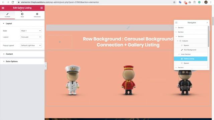Viewport: 214px width, 120px height.
Task: Select Gallery Listing in Navigator
Action: click(x=191, y=59)
